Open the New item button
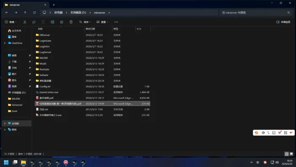 click(x=11, y=22)
